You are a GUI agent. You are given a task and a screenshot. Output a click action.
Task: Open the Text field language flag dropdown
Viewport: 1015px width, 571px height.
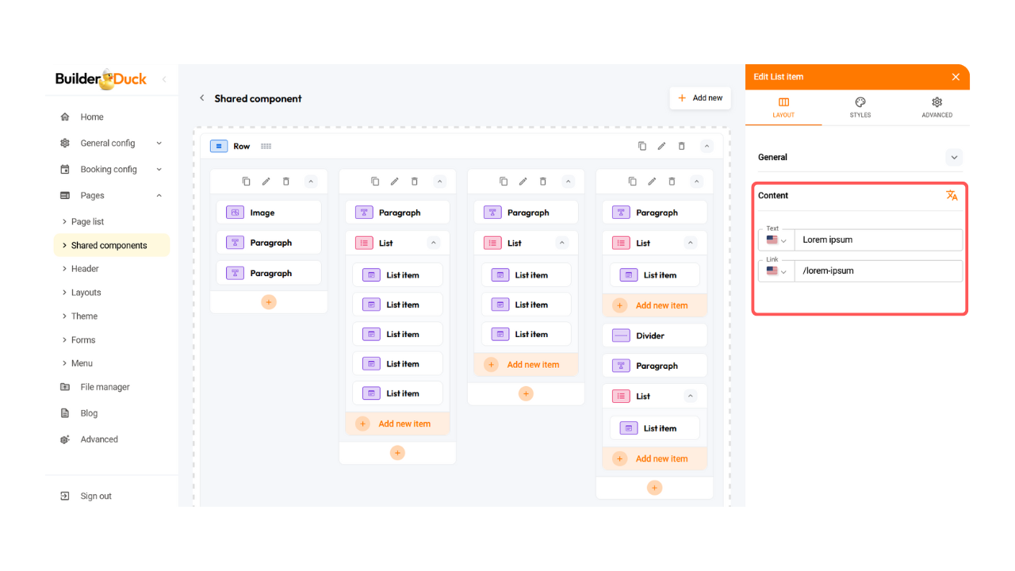pyautogui.click(x=776, y=240)
